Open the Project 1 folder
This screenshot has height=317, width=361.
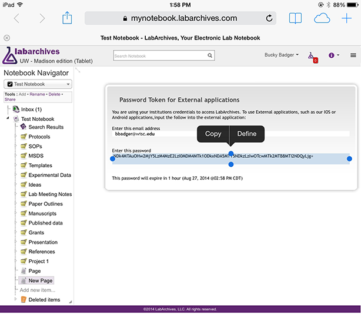click(38, 261)
